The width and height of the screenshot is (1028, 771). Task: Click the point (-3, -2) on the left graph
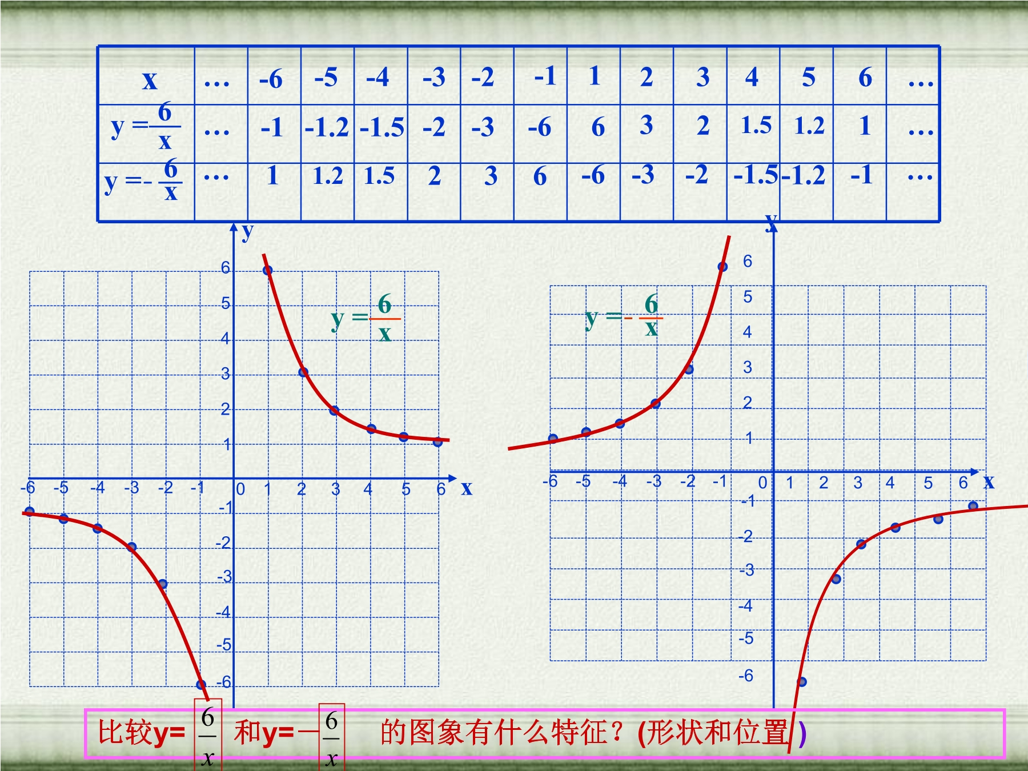pyautogui.click(x=132, y=547)
